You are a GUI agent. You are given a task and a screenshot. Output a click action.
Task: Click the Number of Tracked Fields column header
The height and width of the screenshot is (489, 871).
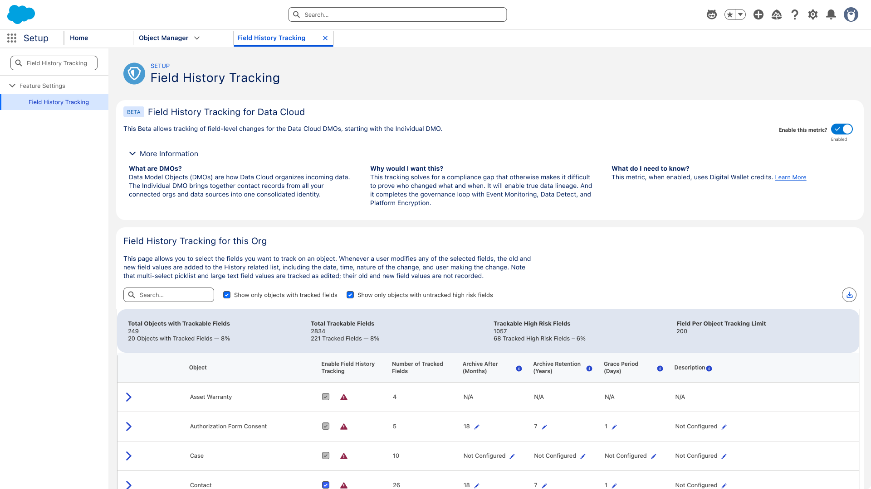coord(417,368)
